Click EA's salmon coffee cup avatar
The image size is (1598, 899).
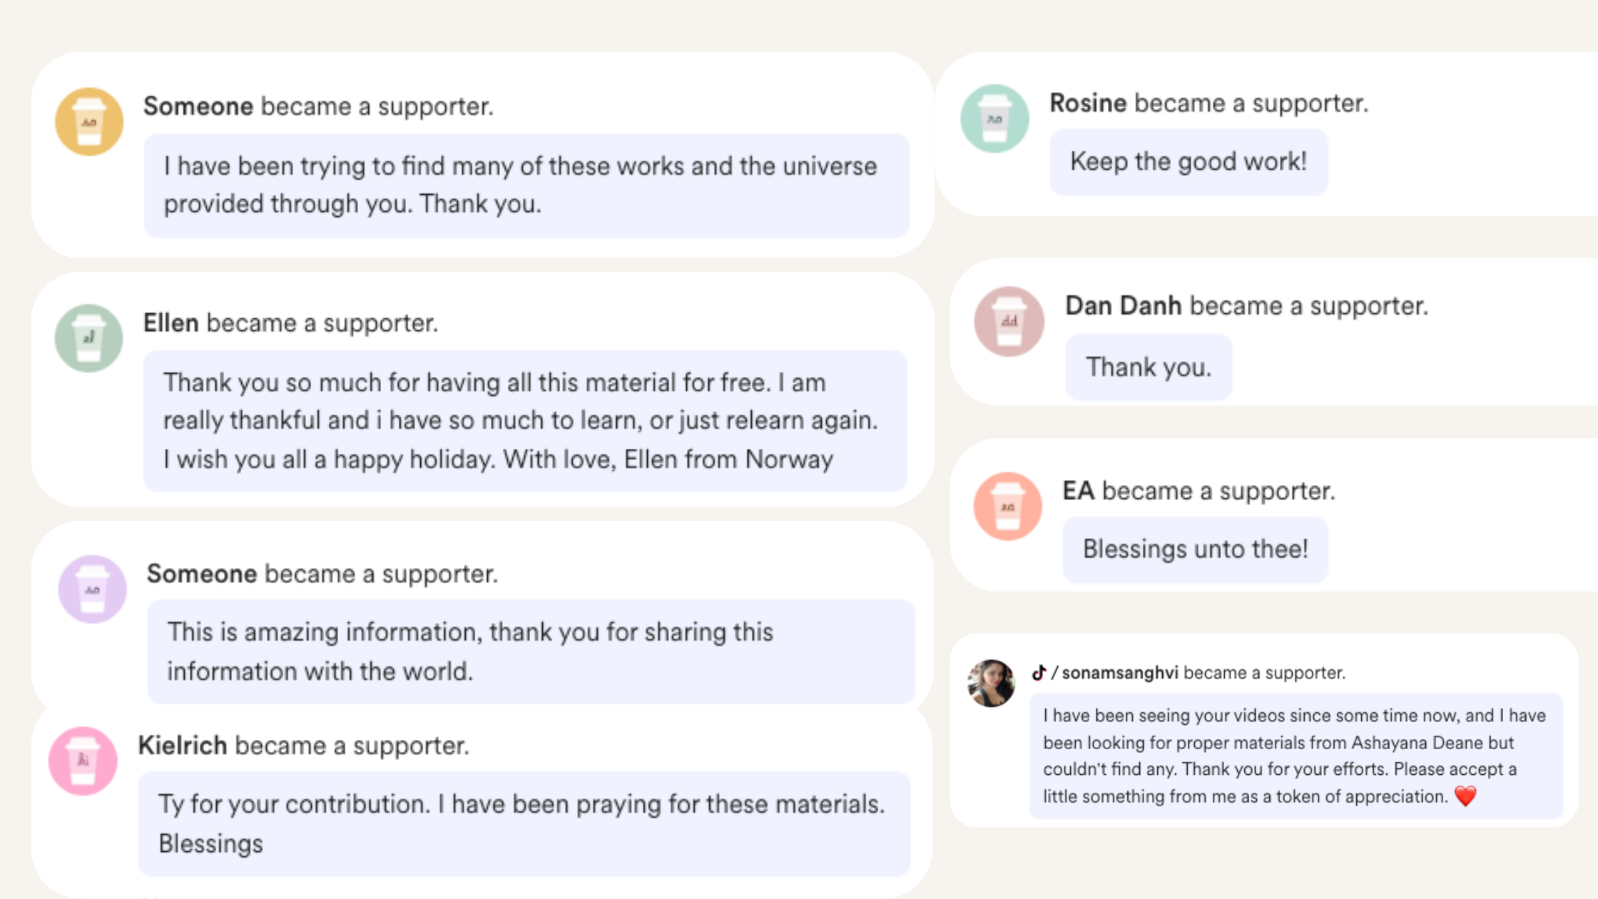(1007, 507)
